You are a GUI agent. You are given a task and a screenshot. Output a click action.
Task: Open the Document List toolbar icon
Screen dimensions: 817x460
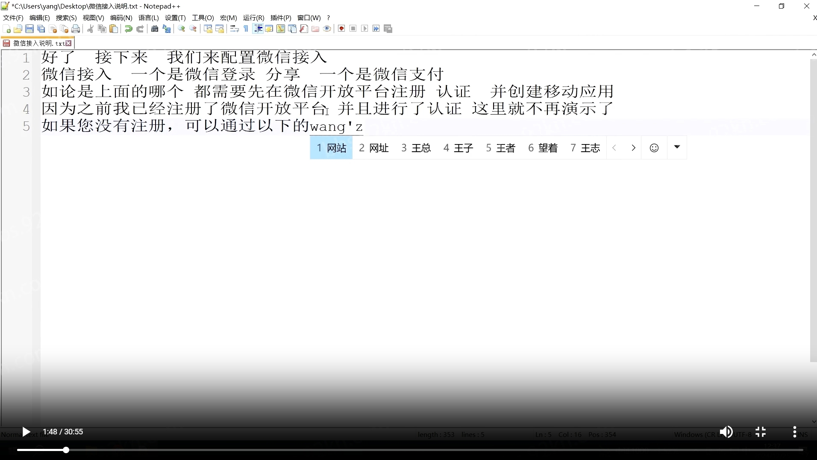pos(292,29)
